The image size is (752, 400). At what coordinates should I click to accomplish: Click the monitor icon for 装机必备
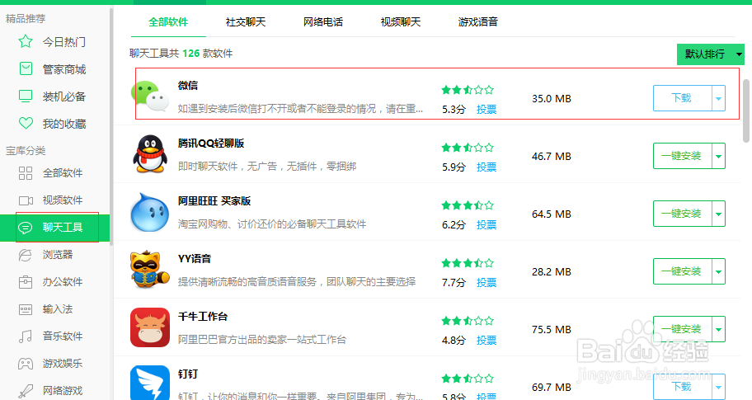click(x=26, y=96)
